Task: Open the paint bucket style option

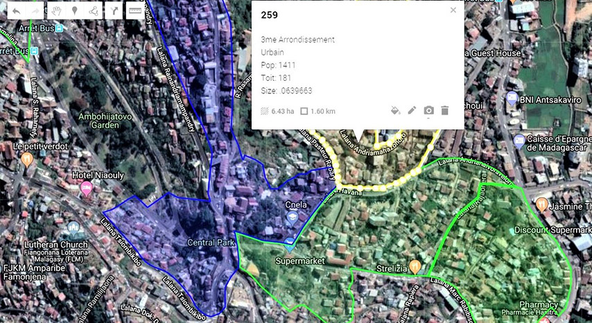Action: (395, 111)
